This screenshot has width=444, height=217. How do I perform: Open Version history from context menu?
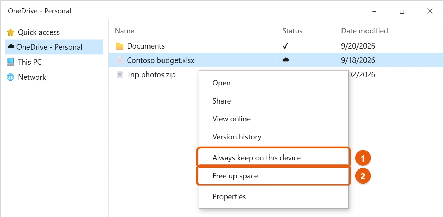point(273,137)
